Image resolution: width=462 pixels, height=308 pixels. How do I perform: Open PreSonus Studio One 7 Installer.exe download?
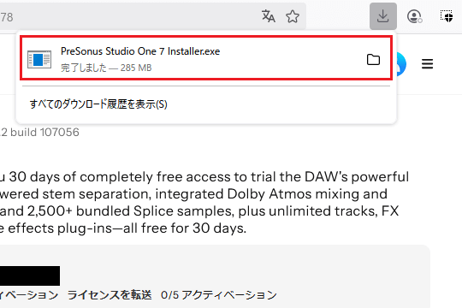tap(206, 58)
